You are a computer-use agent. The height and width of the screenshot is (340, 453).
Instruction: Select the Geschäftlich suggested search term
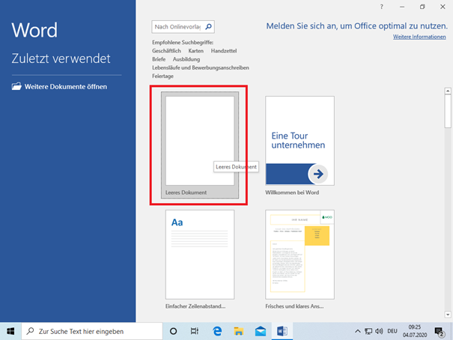pyautogui.click(x=168, y=50)
